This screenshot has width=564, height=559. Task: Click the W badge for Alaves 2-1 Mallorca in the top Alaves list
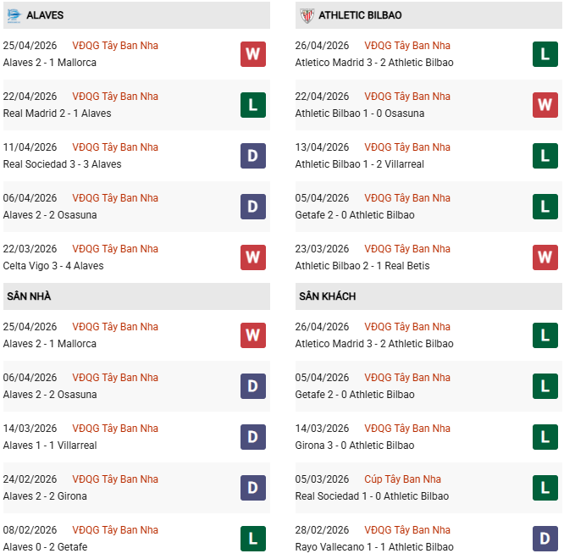pos(253,54)
